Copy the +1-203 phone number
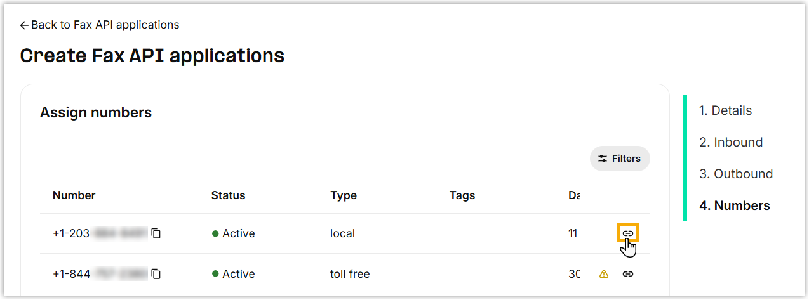 coord(156,233)
